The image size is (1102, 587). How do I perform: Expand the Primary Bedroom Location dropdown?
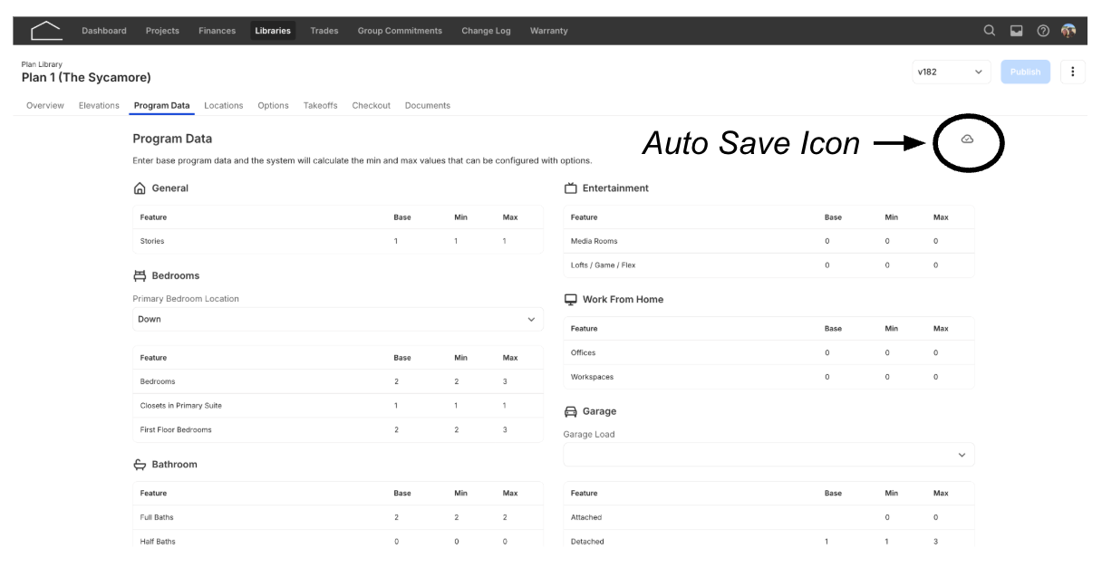coord(338,319)
